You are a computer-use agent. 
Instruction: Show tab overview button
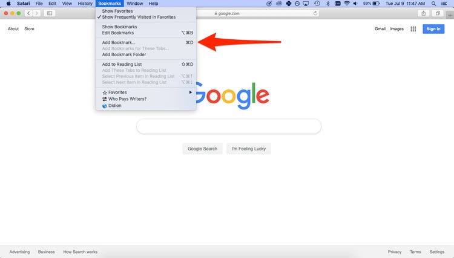pos(438,13)
